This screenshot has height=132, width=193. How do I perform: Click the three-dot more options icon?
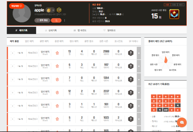pyautogui.click(x=65, y=20)
